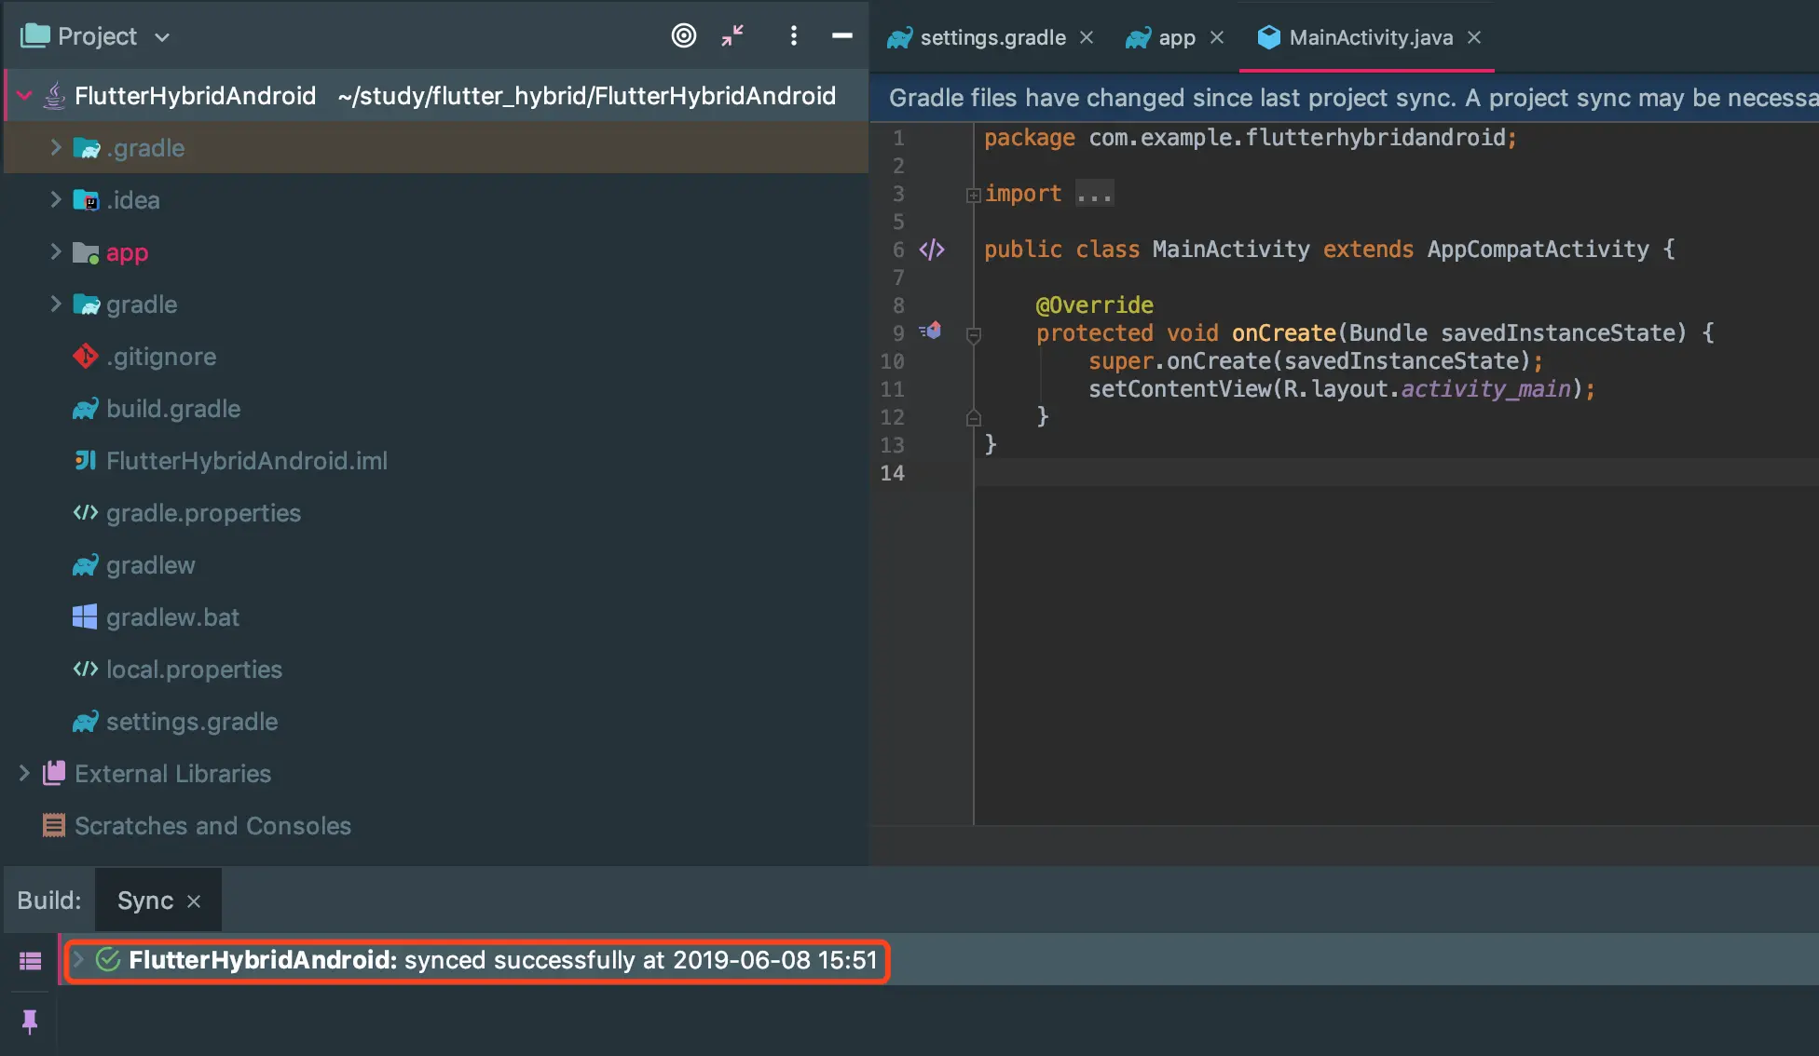Click the related XML file gutter icon

point(931,250)
